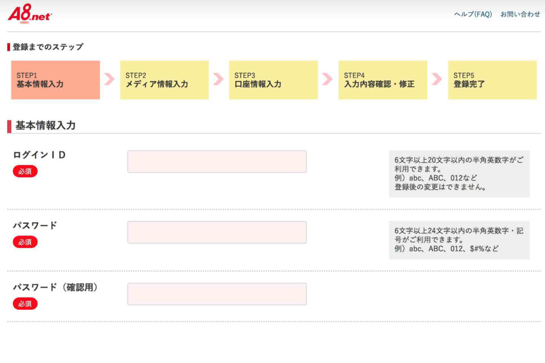Image resolution: width=545 pixels, height=363 pixels.
Task: Click the login ID 6文字以上20文字以内 hint box
Action: 459,174
